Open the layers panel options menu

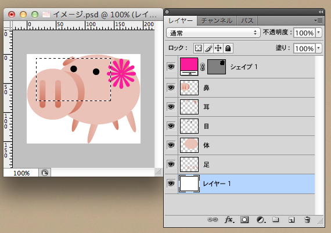point(318,20)
